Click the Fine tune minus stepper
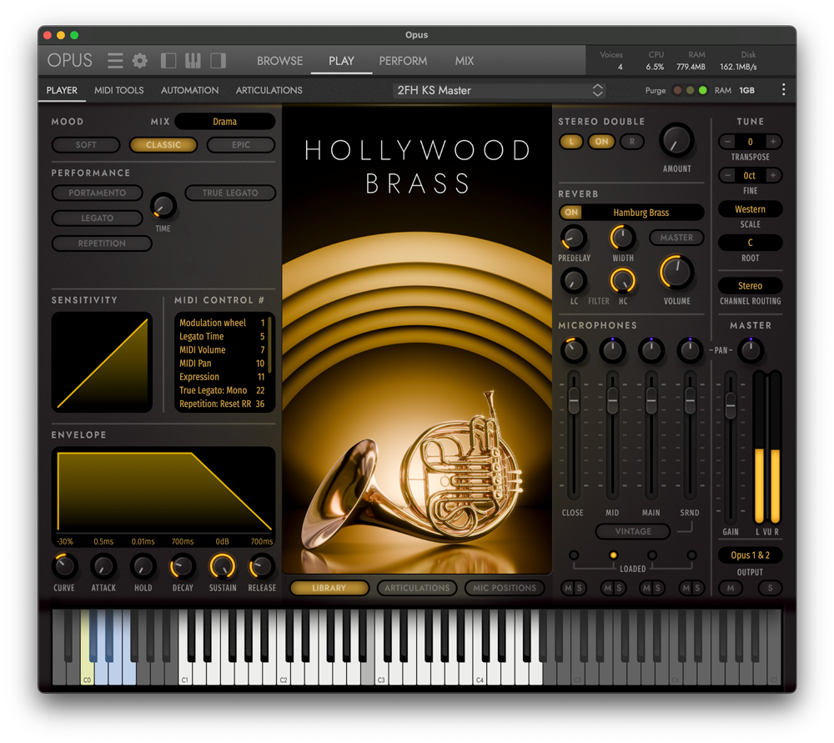This screenshot has width=834, height=743. (x=727, y=176)
